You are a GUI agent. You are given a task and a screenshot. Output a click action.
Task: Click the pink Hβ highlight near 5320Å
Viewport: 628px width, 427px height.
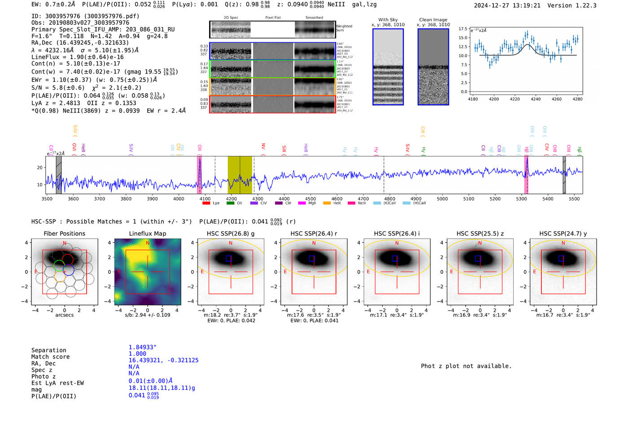coord(527,175)
